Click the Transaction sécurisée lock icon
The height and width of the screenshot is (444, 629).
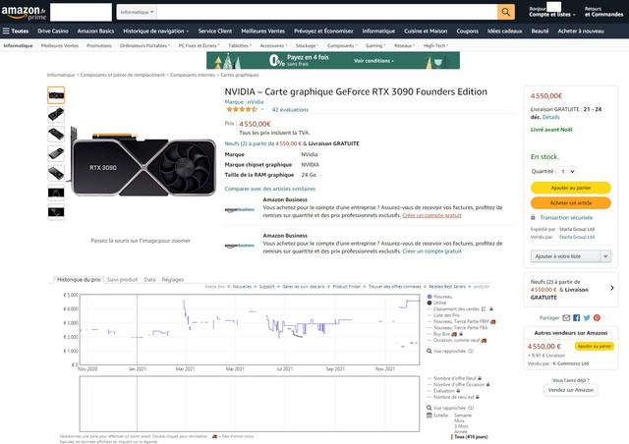coord(533,217)
